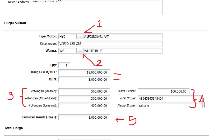
Task: Focus the Potongan (dealer) field
Action: (84, 91)
